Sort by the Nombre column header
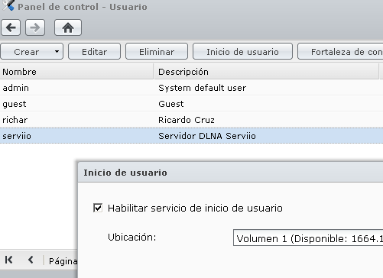383x278 pixels. pyautogui.click(x=76, y=72)
